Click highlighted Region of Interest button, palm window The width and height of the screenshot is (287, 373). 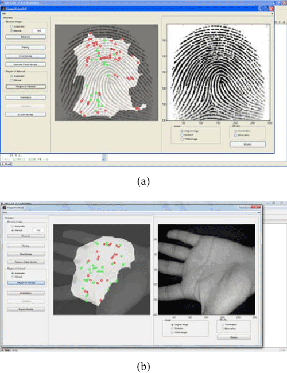pos(26,283)
